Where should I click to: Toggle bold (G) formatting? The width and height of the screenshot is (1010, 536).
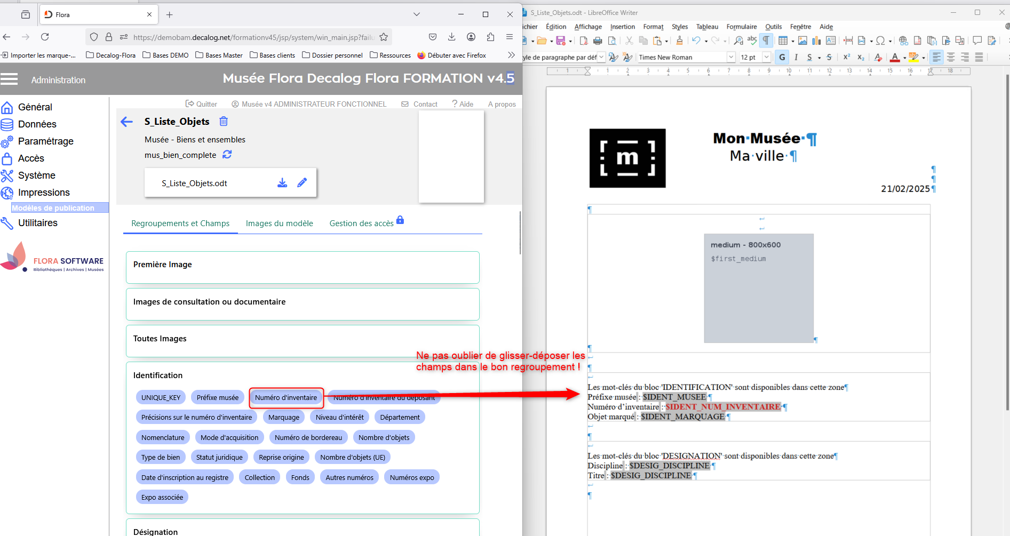(x=782, y=57)
